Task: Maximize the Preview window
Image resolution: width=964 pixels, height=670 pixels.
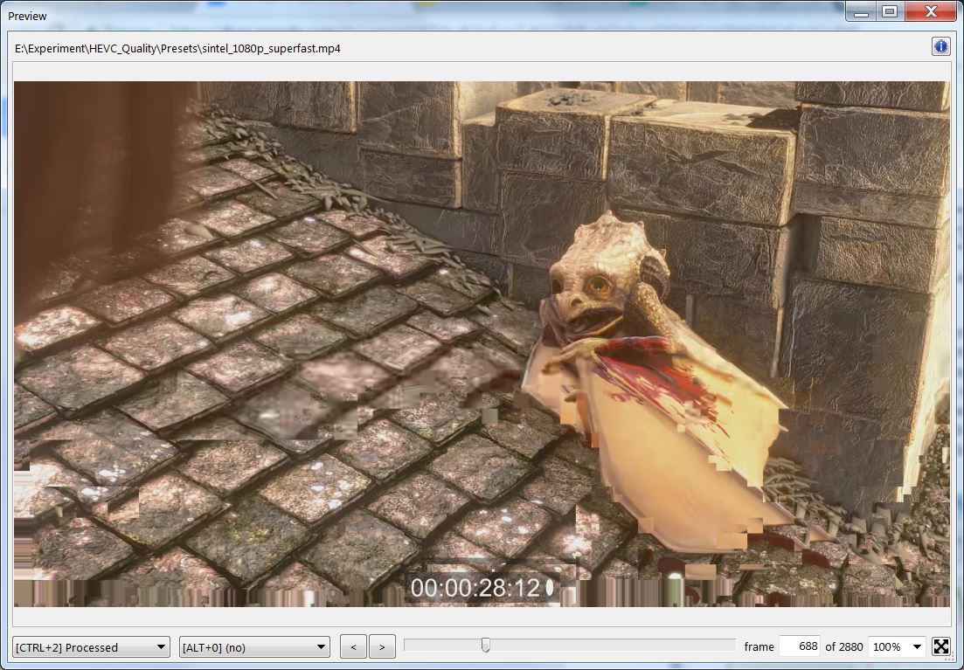Action: coord(890,11)
